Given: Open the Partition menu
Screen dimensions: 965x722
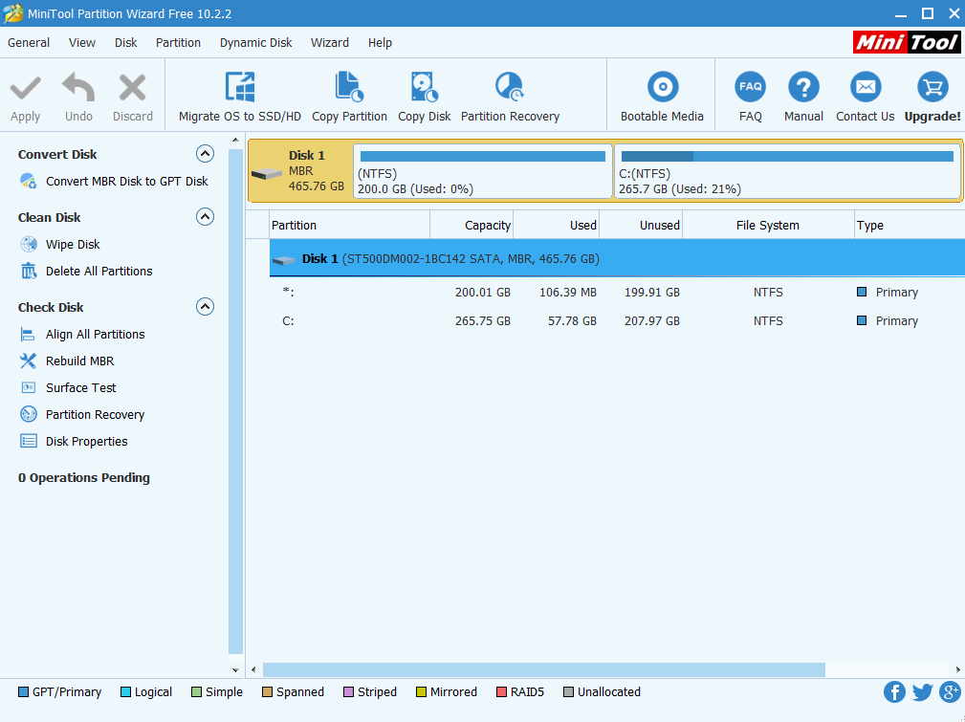Looking at the screenshot, I should tap(178, 42).
